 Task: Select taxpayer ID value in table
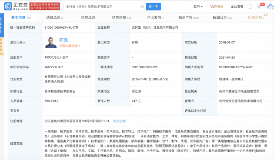tap(236, 67)
